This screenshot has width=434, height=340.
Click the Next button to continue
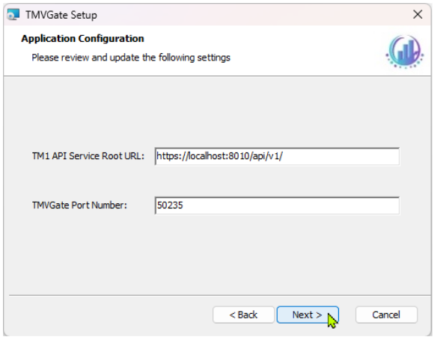click(308, 315)
